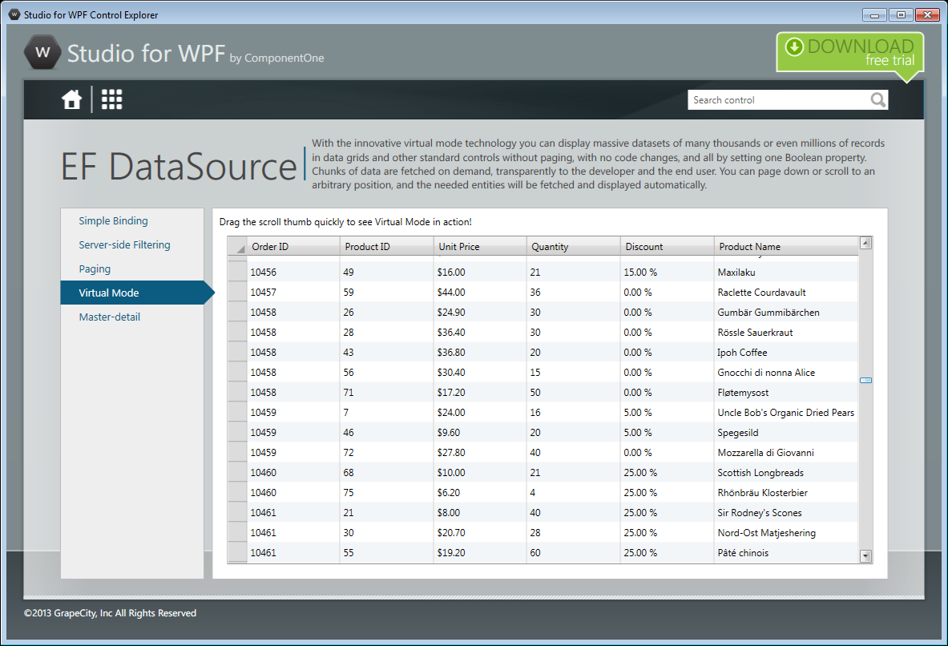Sort by the Unit Price column header
This screenshot has height=646, width=948.
(481, 247)
